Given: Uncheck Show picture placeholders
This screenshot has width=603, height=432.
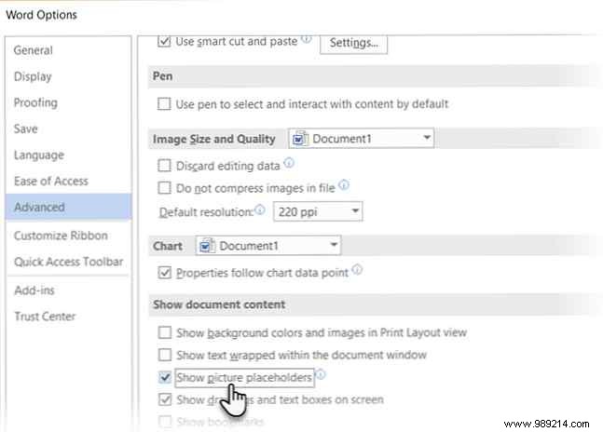Looking at the screenshot, I should point(165,377).
